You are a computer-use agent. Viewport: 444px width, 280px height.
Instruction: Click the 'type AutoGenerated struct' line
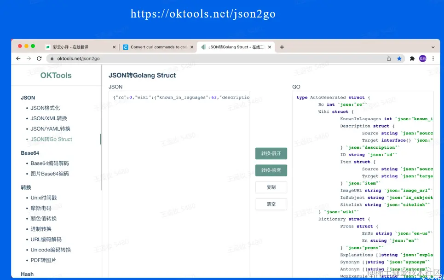[x=333, y=98]
